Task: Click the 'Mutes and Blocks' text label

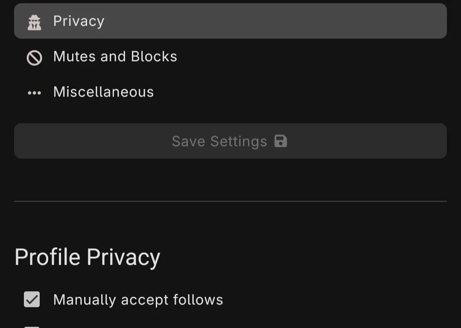Action: tap(115, 57)
